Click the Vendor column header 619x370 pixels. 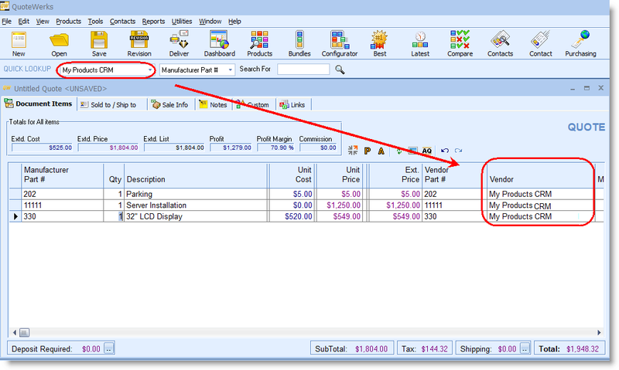pos(541,175)
